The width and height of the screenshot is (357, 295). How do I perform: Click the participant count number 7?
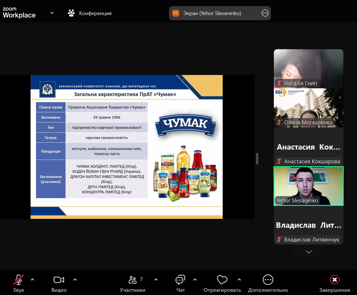tap(141, 279)
